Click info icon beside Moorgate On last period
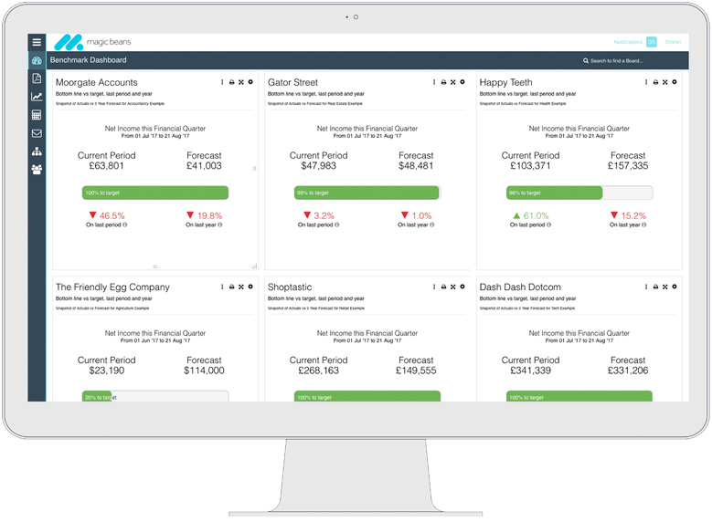This screenshot has height=522, width=712. [x=125, y=224]
